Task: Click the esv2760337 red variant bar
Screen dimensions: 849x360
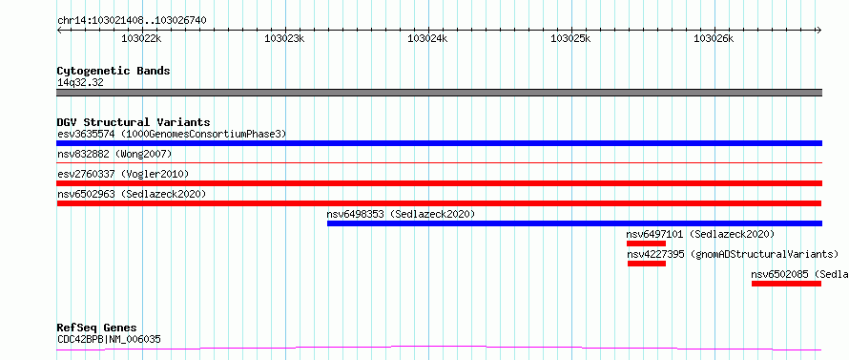Action: coord(439,183)
